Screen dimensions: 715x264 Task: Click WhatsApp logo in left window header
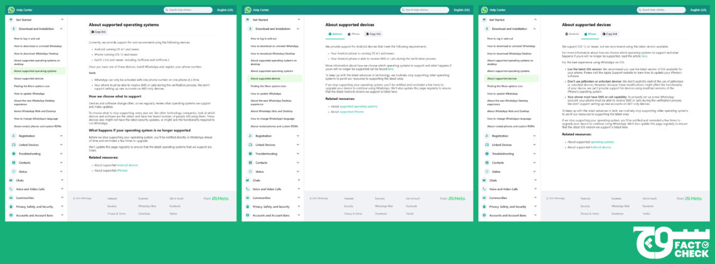tap(11, 9)
